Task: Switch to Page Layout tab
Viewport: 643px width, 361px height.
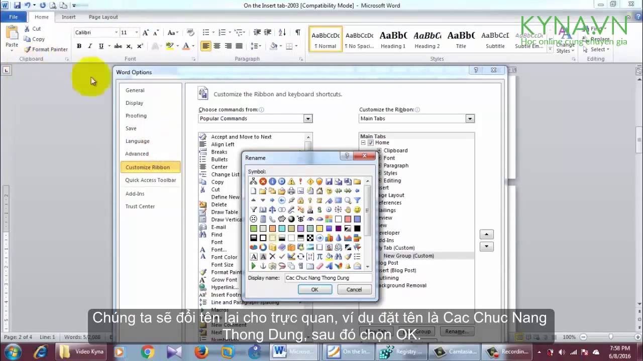Action: pos(103,17)
